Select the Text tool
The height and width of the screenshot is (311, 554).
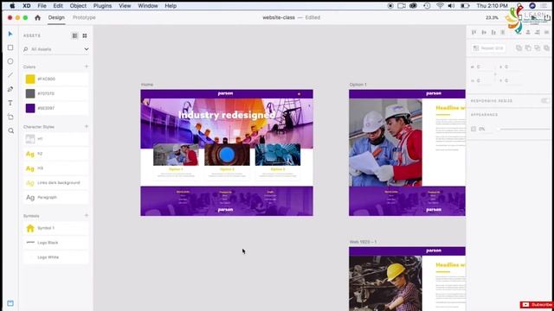click(10, 103)
